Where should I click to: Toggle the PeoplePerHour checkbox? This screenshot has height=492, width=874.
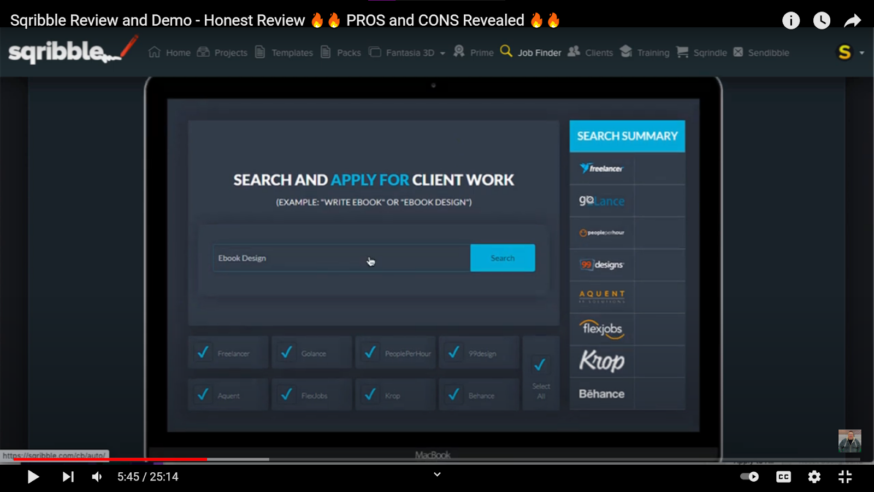click(370, 353)
